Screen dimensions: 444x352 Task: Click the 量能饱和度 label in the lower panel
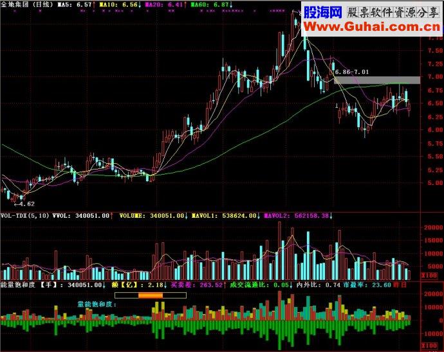[x=97, y=304]
